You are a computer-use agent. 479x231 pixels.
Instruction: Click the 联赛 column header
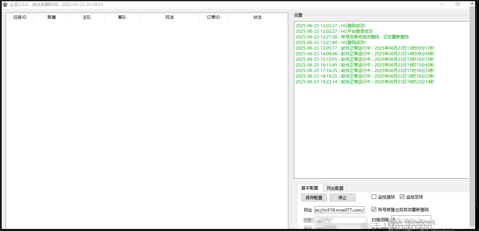[52, 17]
